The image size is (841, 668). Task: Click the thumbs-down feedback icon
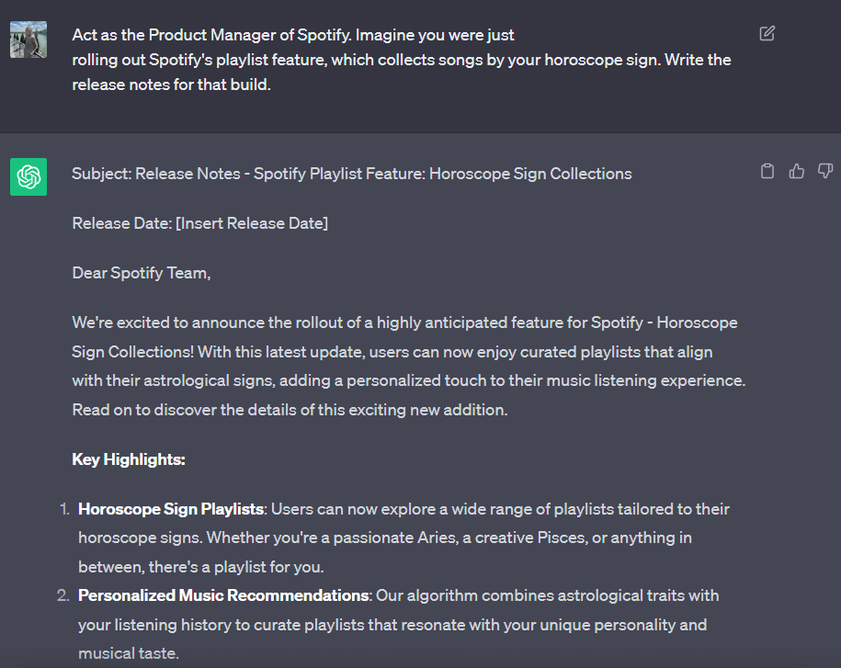pyautogui.click(x=824, y=171)
